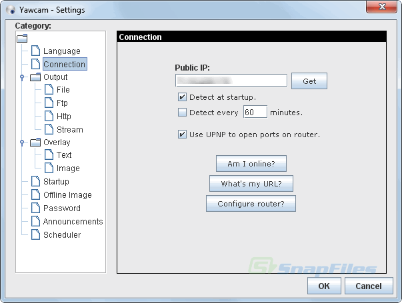Open Offline Image settings
This screenshot has height=303, width=402.
(67, 195)
